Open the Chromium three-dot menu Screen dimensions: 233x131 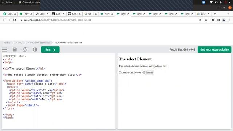coord(229,20)
